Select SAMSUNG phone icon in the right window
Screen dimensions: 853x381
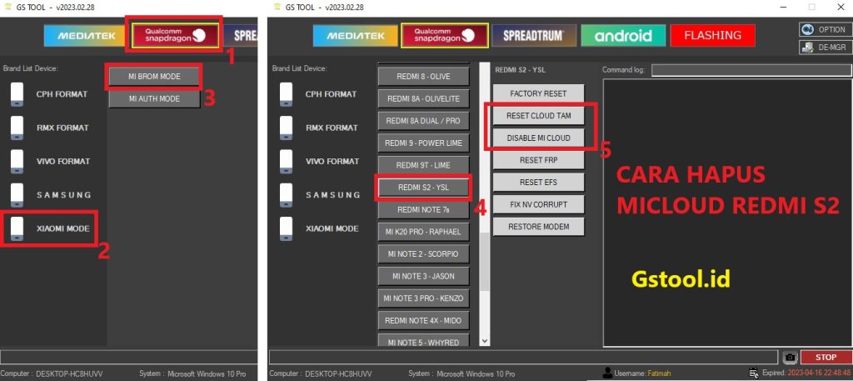(x=287, y=195)
